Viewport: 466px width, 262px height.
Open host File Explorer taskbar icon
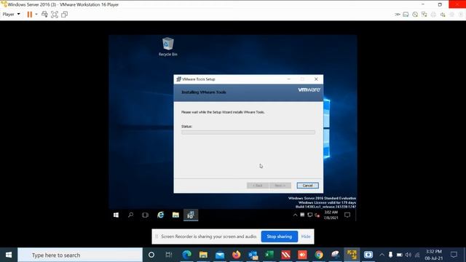click(x=203, y=255)
